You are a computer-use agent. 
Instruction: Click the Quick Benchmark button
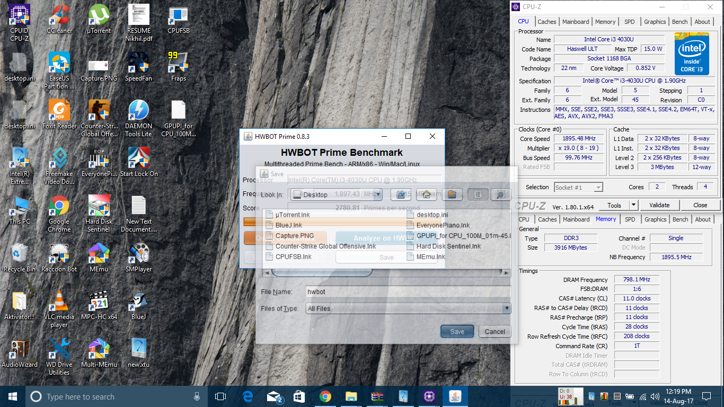285,238
